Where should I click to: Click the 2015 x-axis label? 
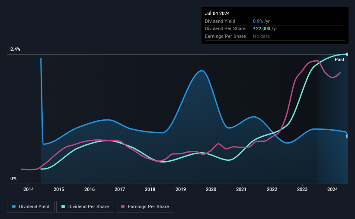click(x=59, y=189)
